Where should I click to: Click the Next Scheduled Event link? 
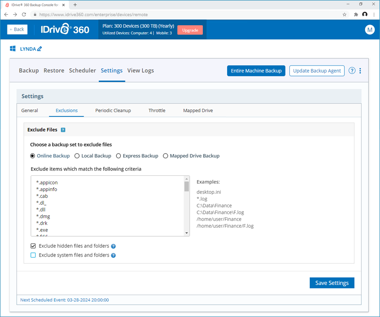[65, 300]
